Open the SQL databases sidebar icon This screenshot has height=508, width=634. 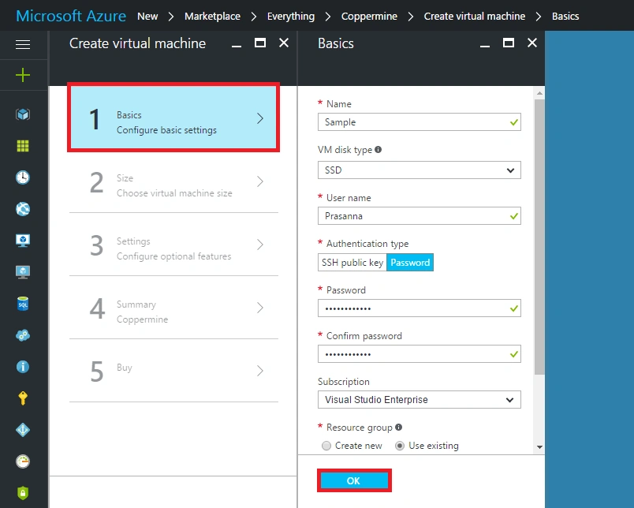(23, 304)
